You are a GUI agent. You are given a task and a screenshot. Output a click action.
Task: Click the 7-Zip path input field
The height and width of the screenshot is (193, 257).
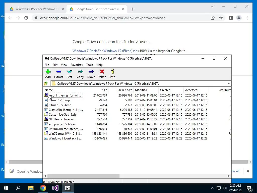pyautogui.click(x=141, y=83)
